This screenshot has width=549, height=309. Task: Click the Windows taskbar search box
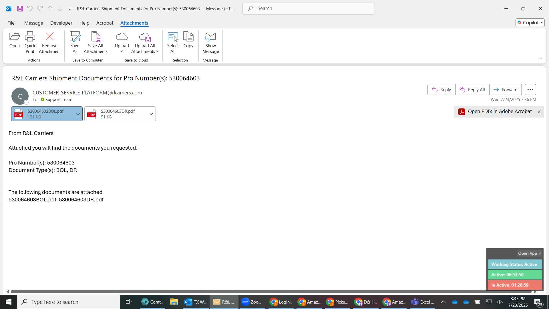69,302
